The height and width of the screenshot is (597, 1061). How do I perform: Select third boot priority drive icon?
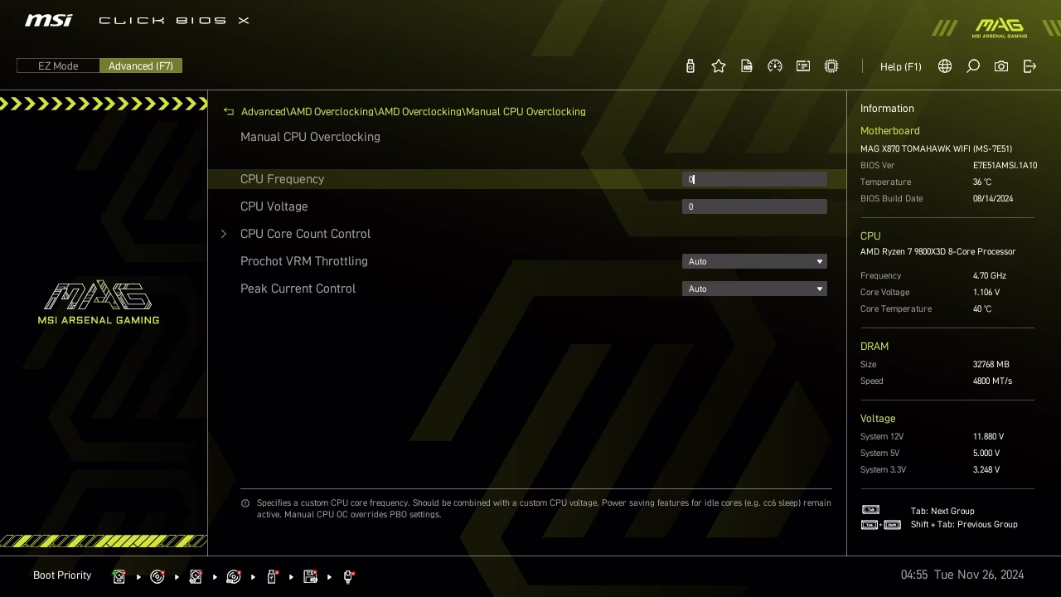pos(196,576)
